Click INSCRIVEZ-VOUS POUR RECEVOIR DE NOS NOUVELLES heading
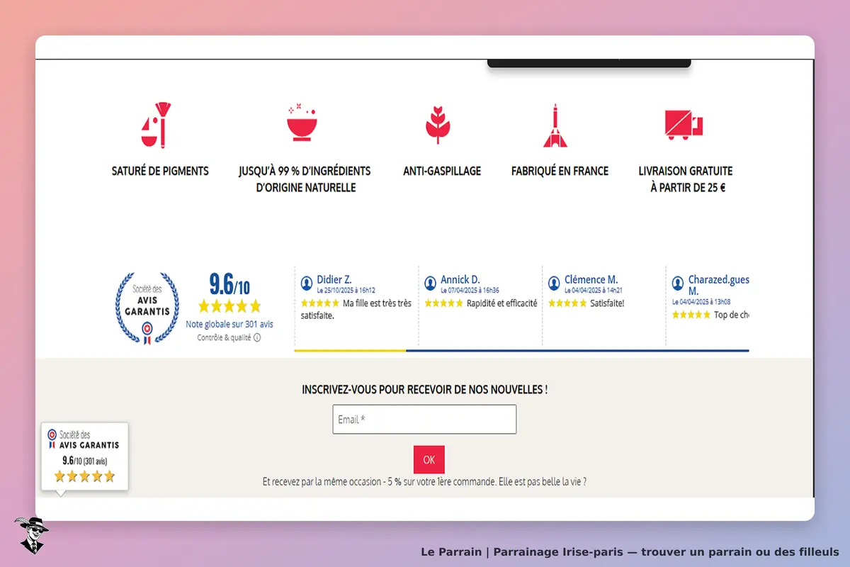 coord(424,389)
